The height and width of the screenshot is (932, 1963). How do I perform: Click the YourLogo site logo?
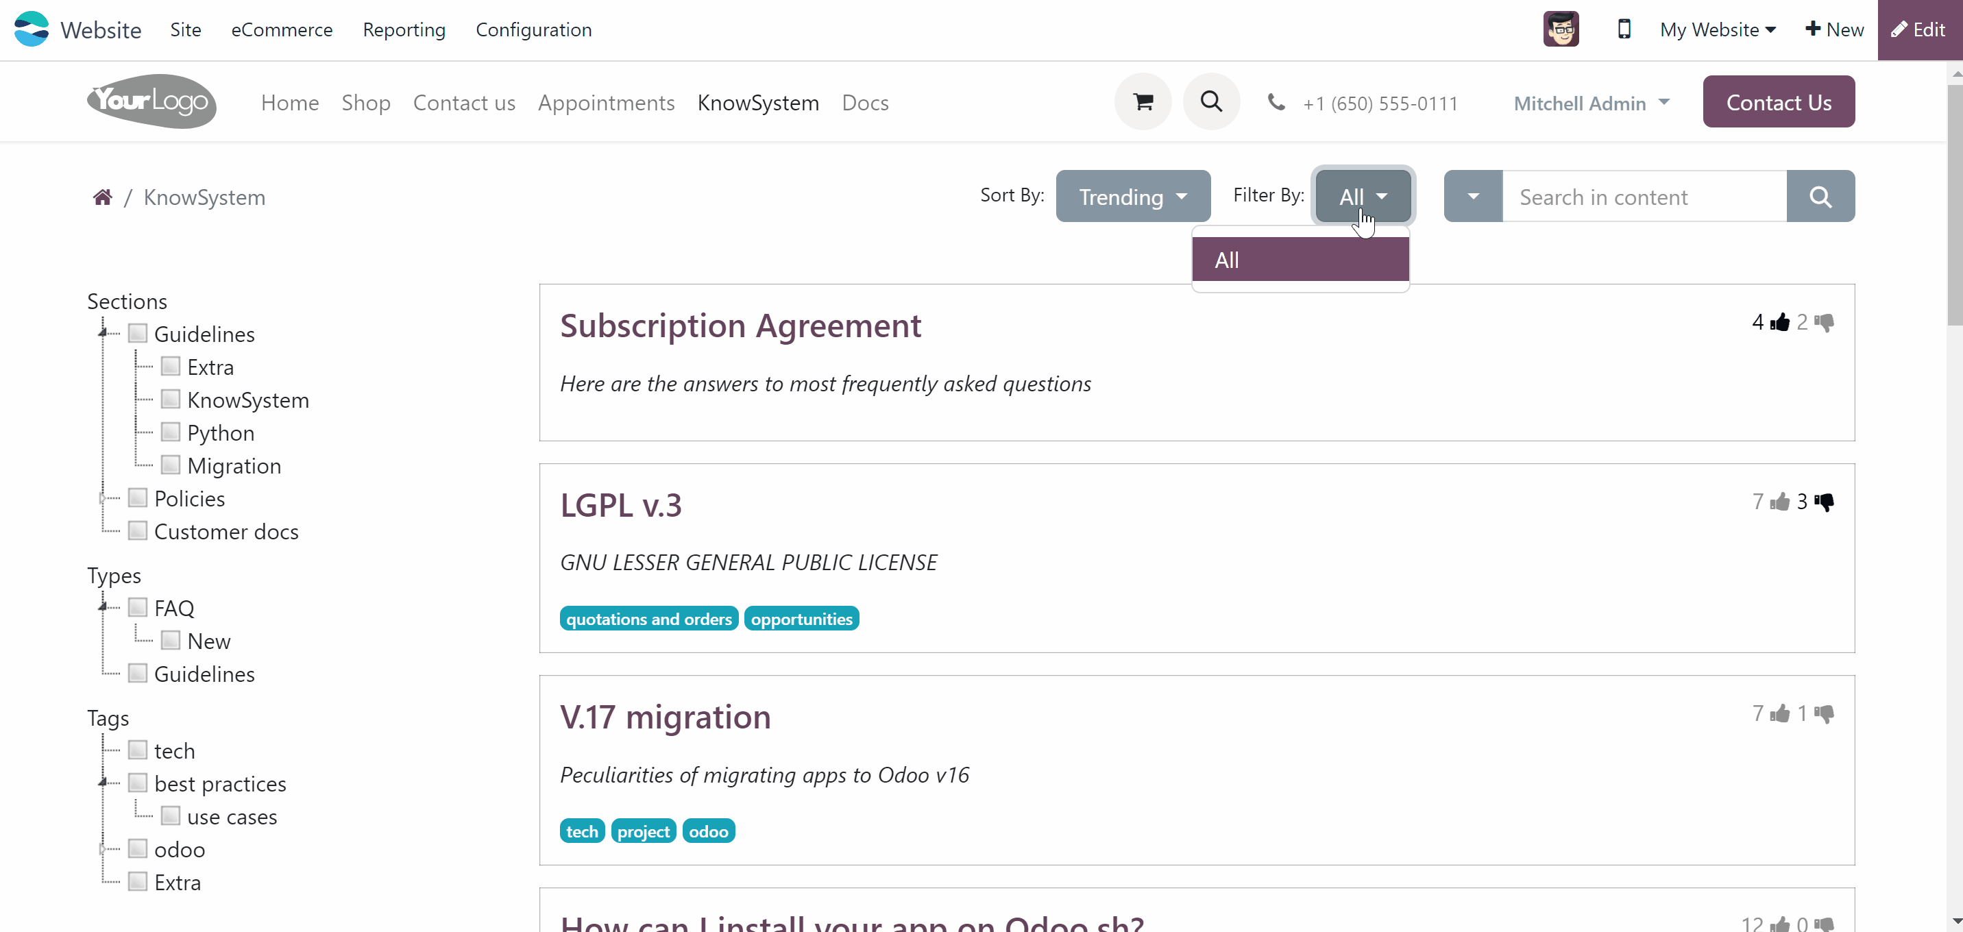[x=151, y=101]
